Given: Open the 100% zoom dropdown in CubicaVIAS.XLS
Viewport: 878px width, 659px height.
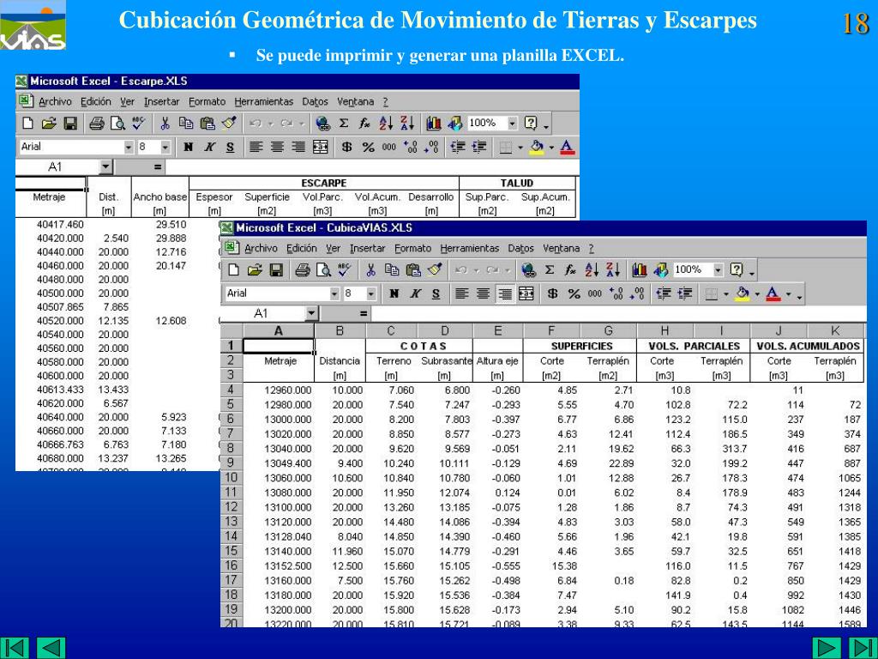Looking at the screenshot, I should click(x=719, y=270).
